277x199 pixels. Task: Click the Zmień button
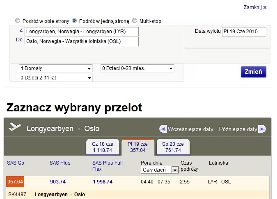point(254,72)
